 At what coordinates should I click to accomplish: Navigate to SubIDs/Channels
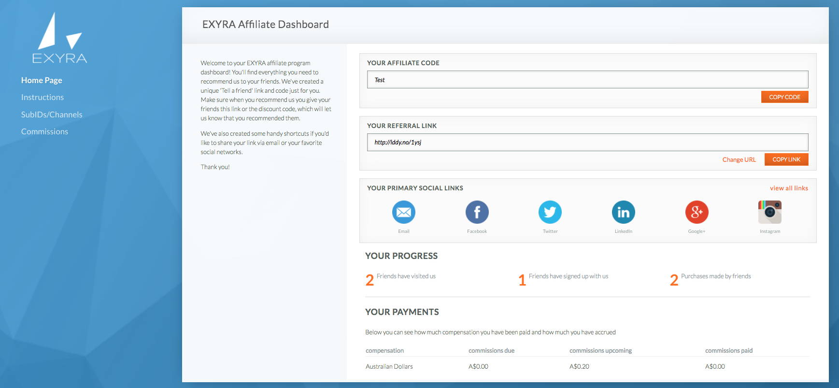coord(52,115)
